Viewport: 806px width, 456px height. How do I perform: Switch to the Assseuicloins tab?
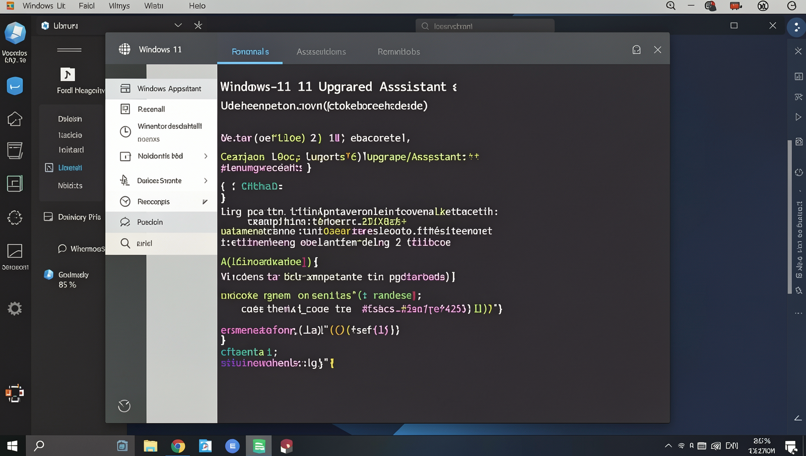pos(321,51)
